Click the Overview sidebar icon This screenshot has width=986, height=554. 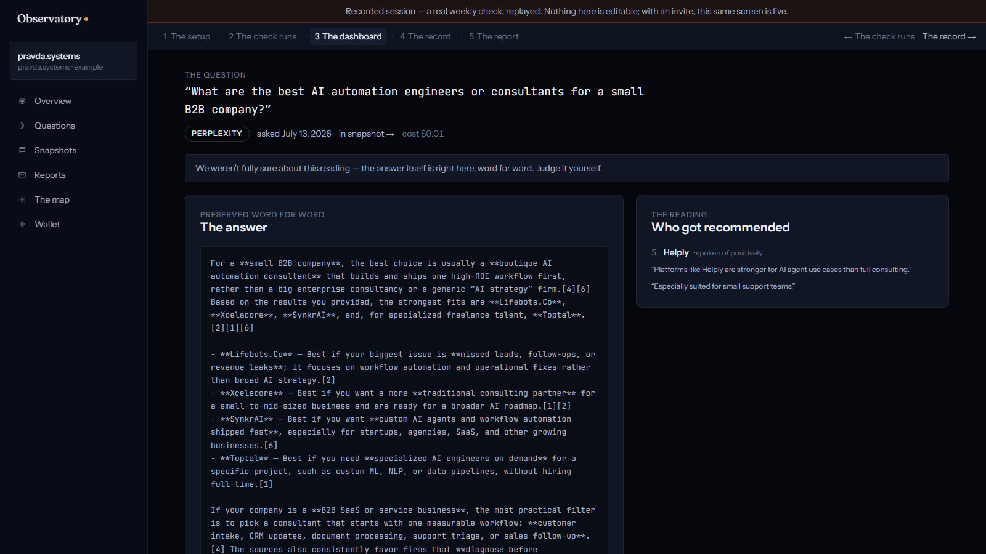coord(22,101)
